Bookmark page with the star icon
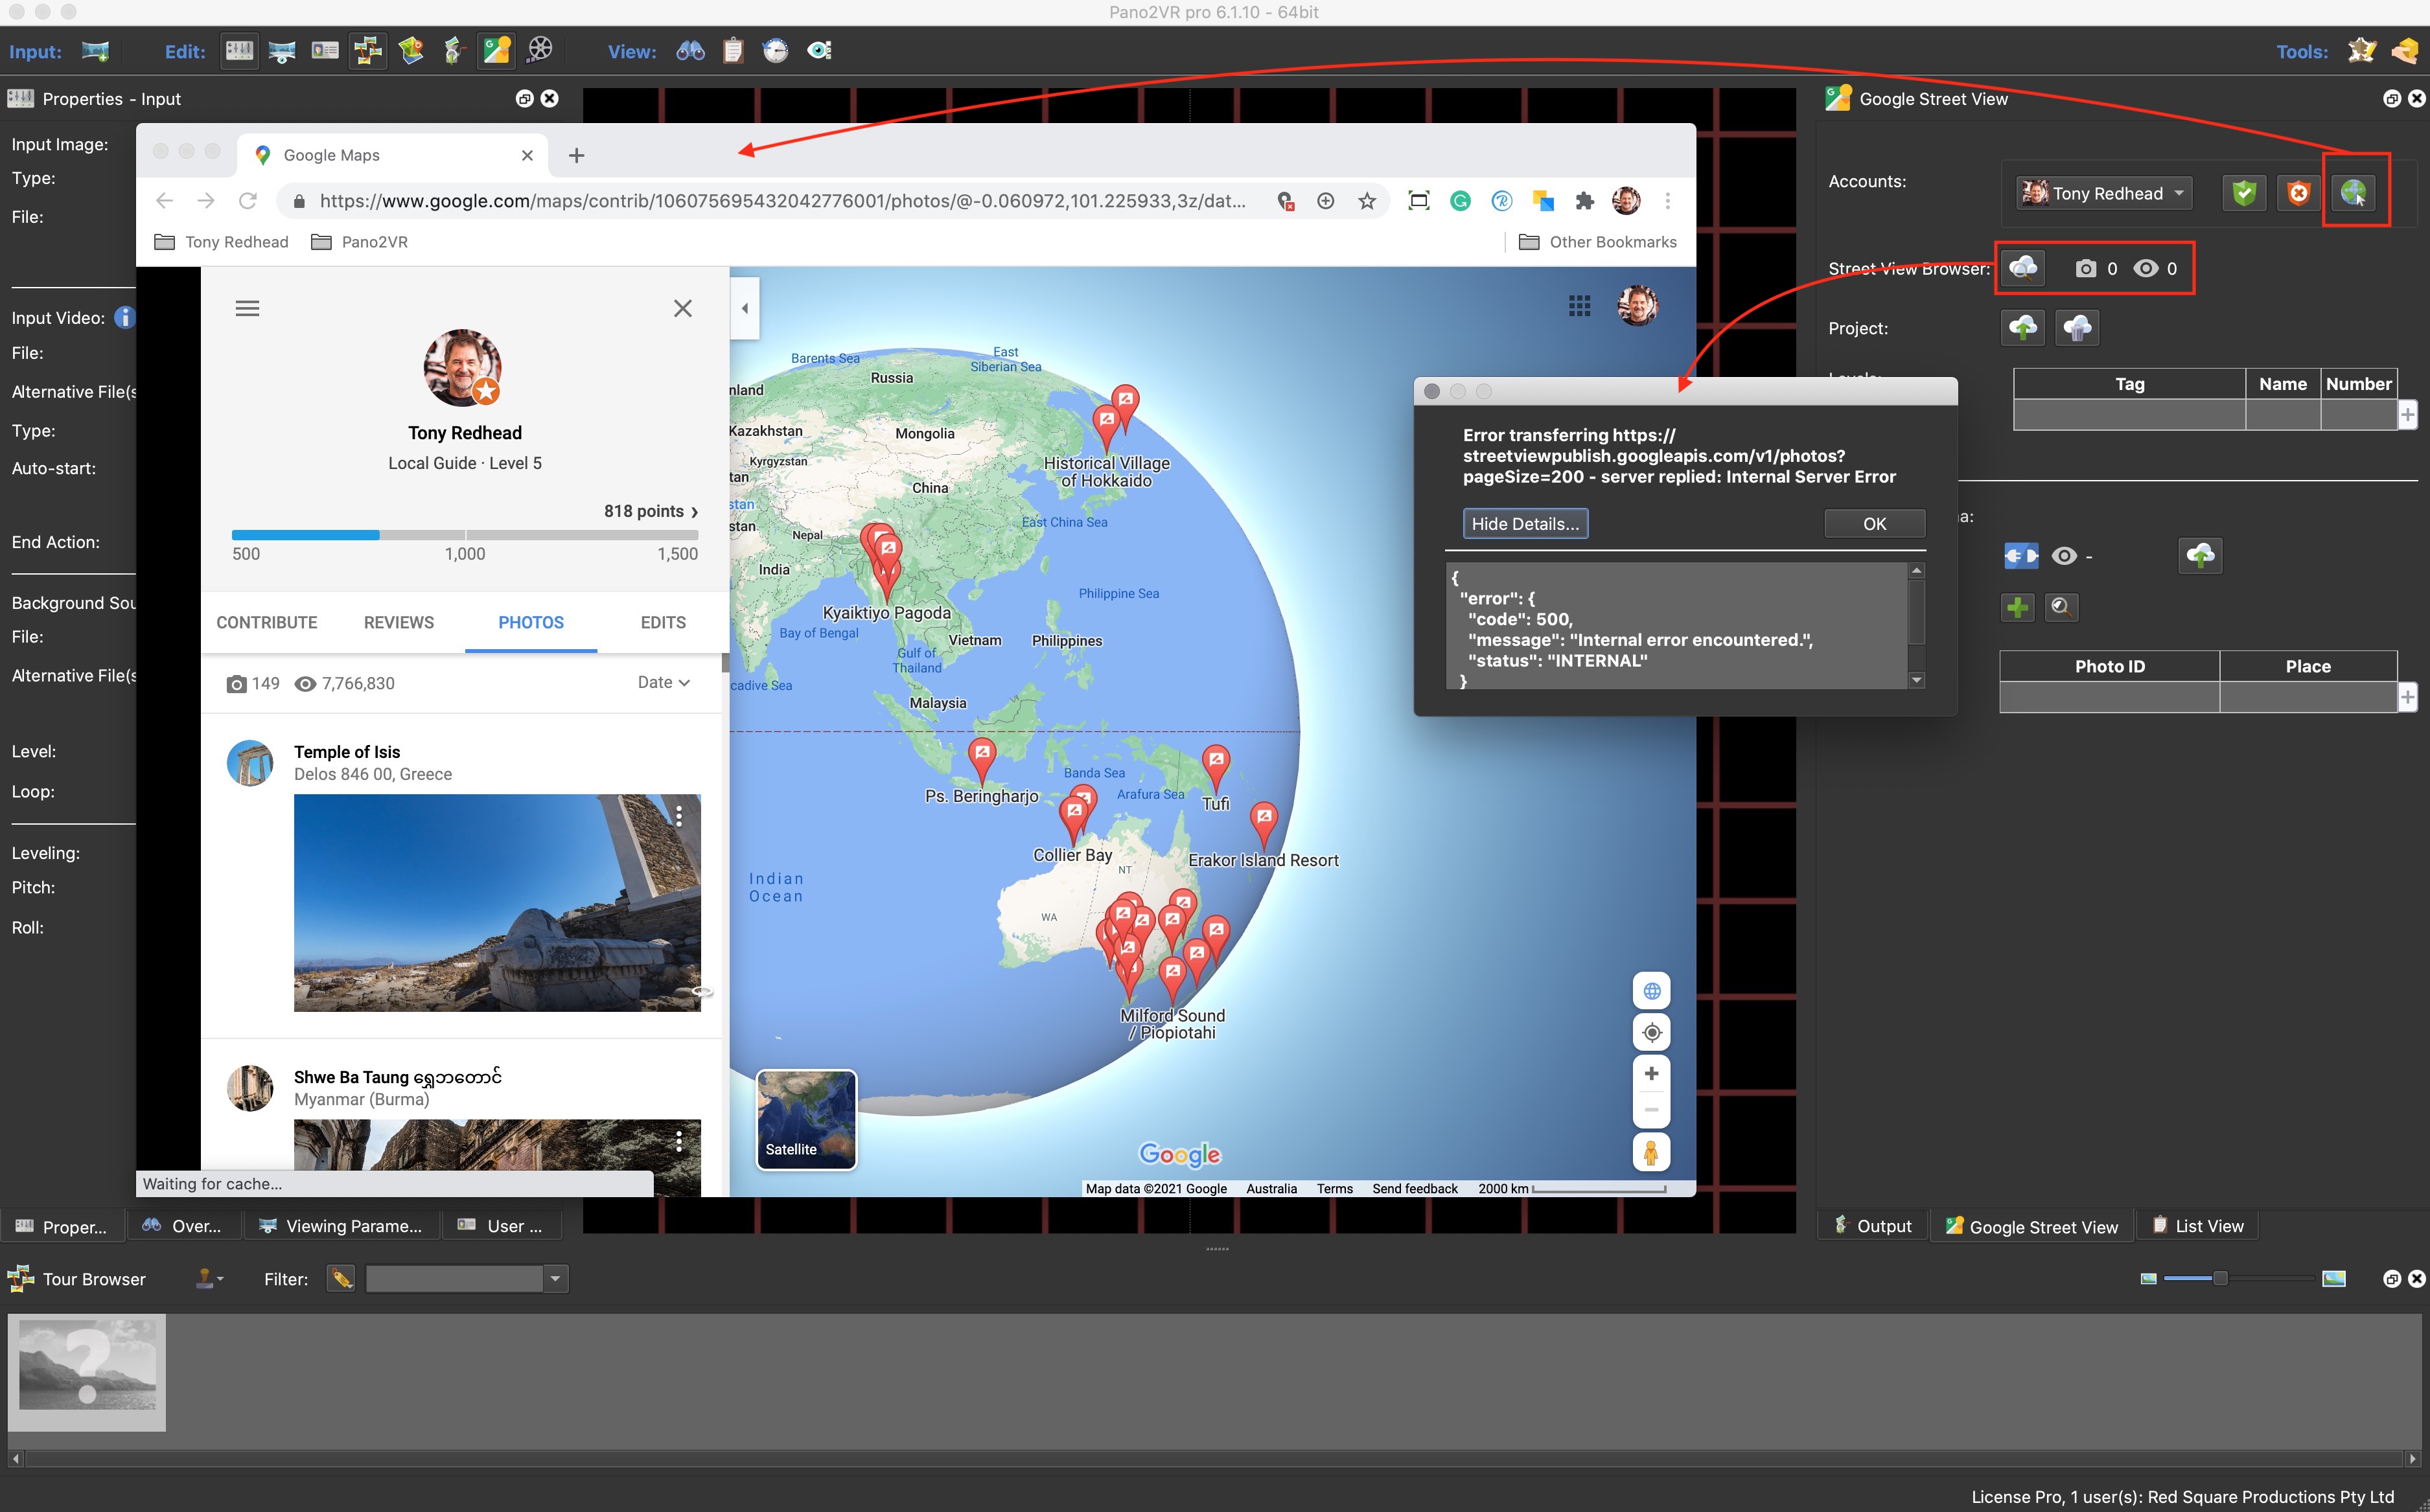Screen dimensions: 2430x1512 1367,202
